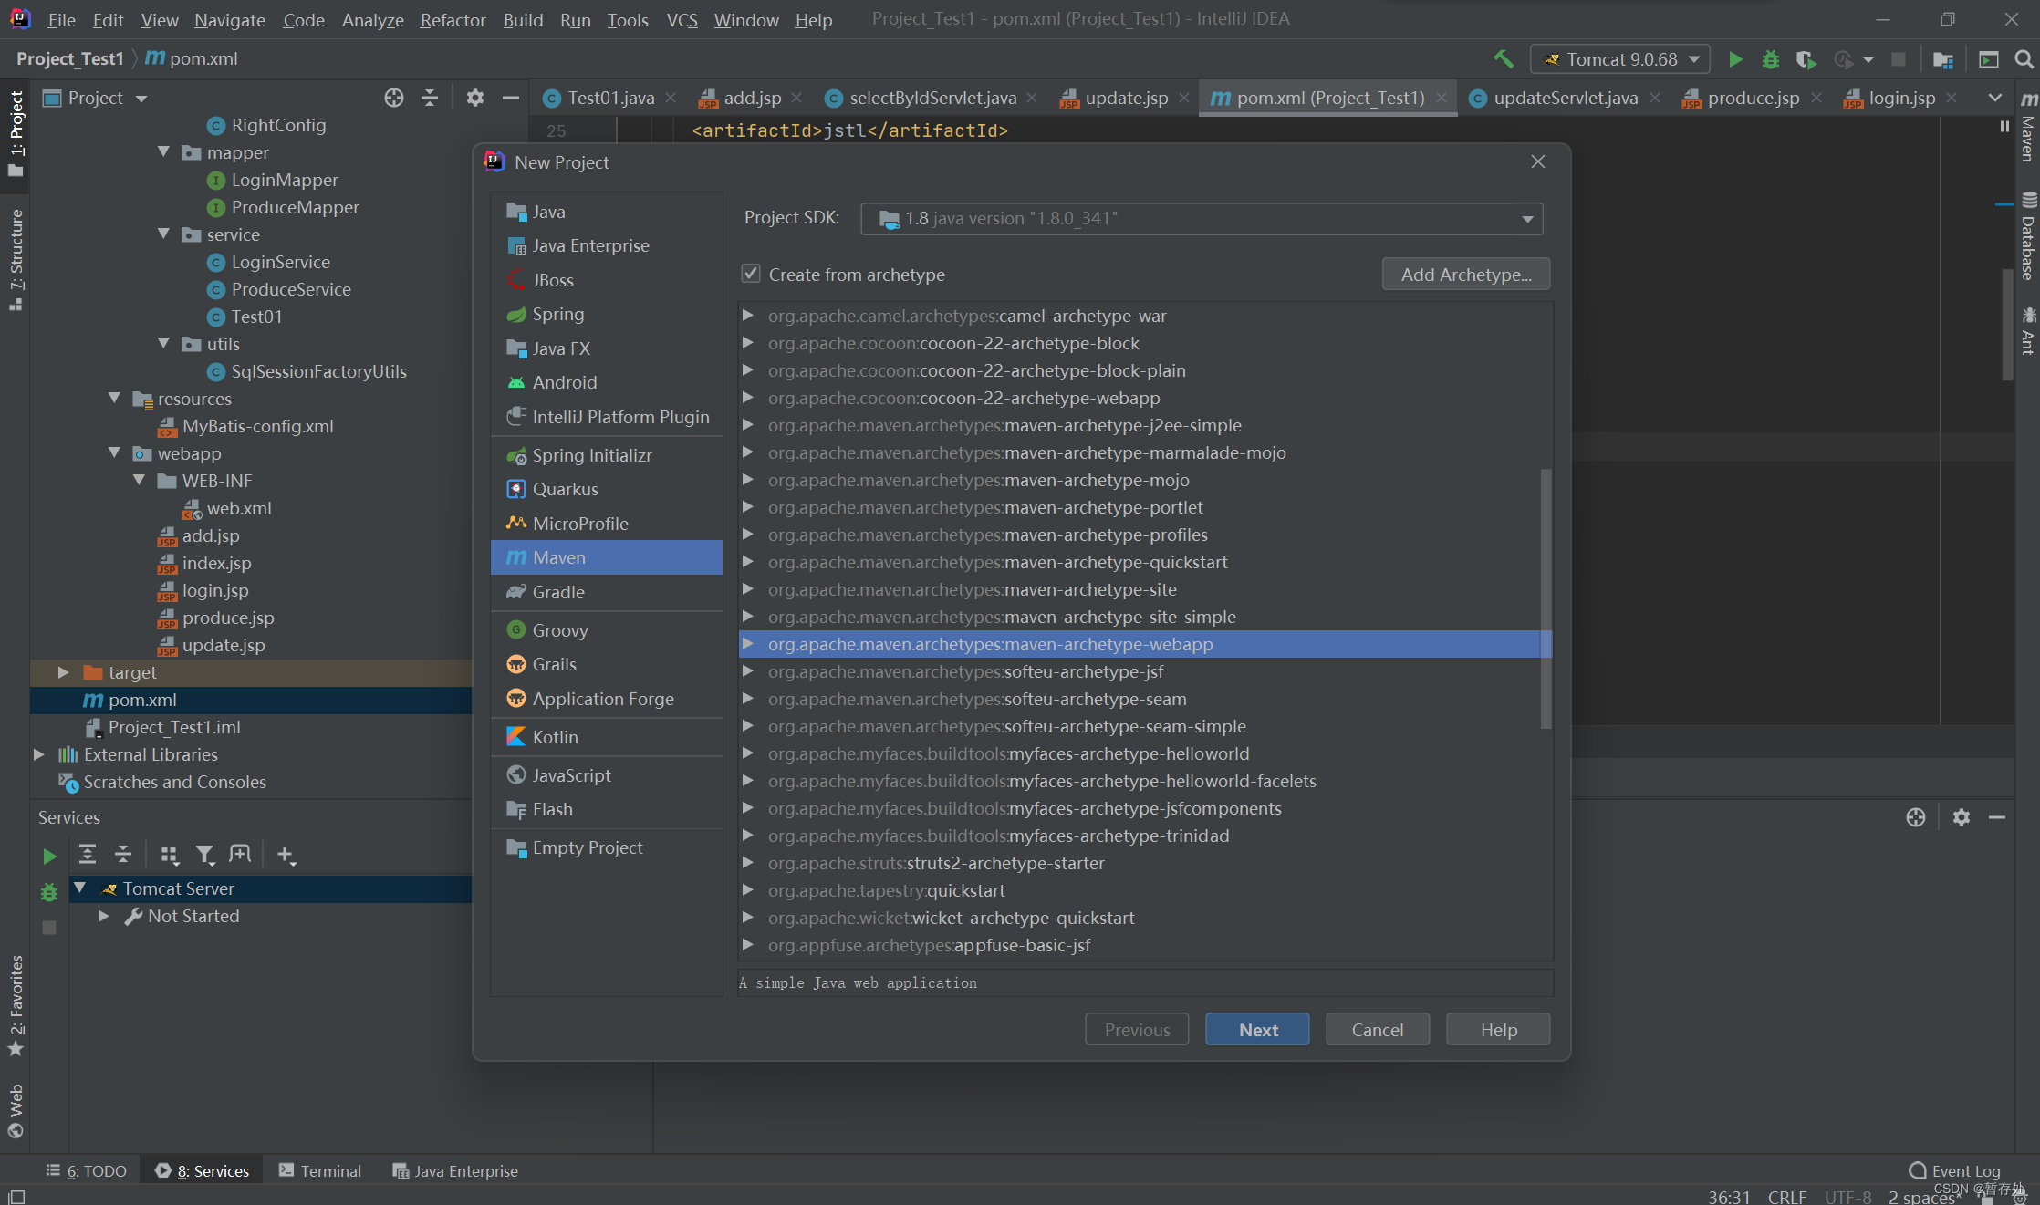Open the Structure side tool window

point(16,259)
